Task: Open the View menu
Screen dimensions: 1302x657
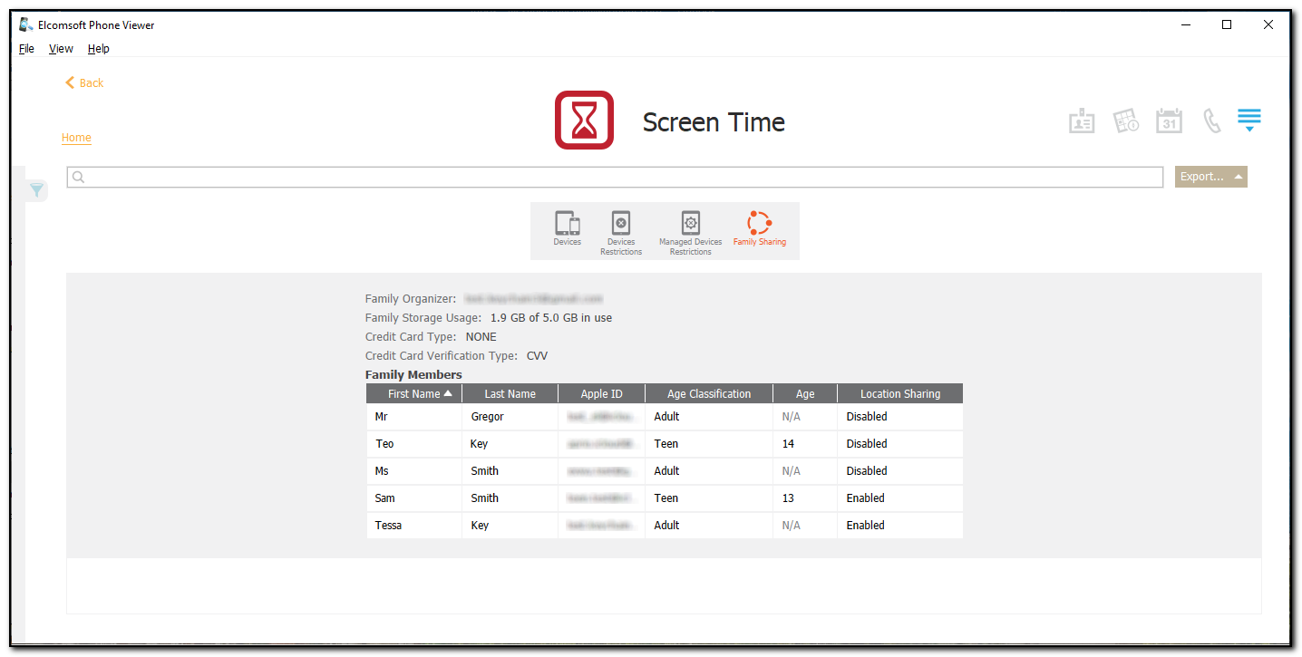Action: [60, 48]
